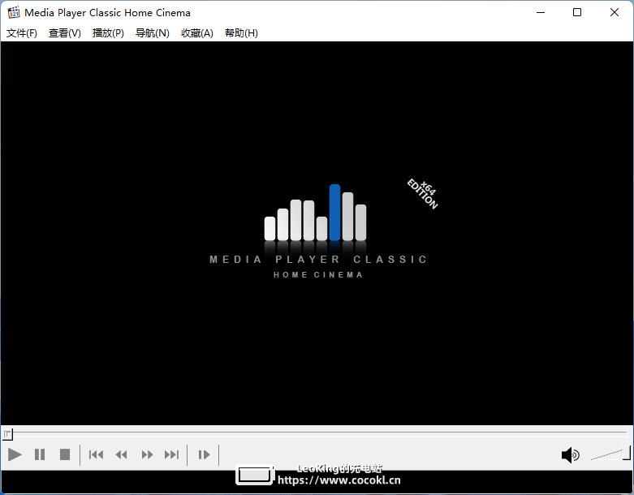The height and width of the screenshot is (495, 634).
Task: Open the 查看(V) menu
Action: click(x=65, y=33)
